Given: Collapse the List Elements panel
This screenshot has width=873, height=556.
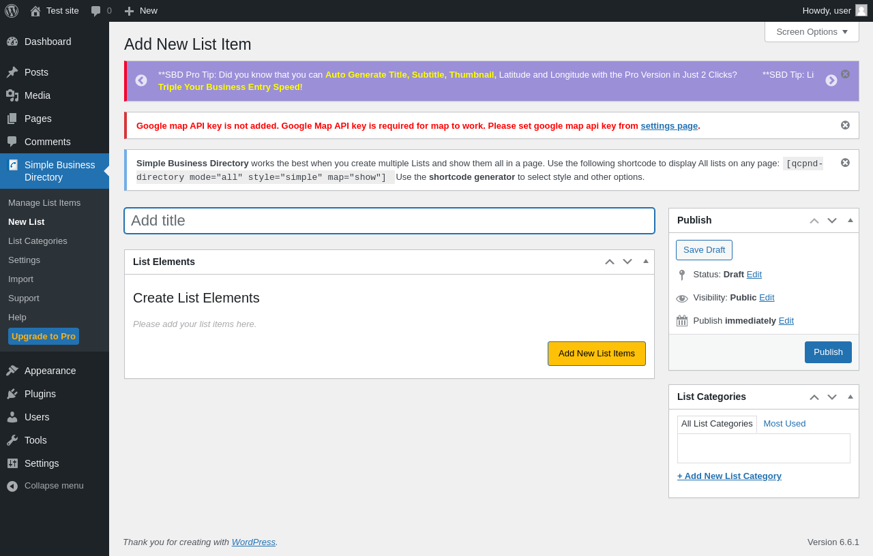Looking at the screenshot, I should pos(646,261).
